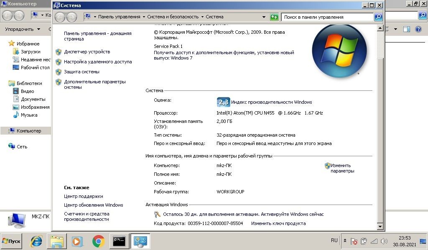Open Windows Explorer from taskbar
The width and height of the screenshot is (428, 250).
[x=57, y=241]
